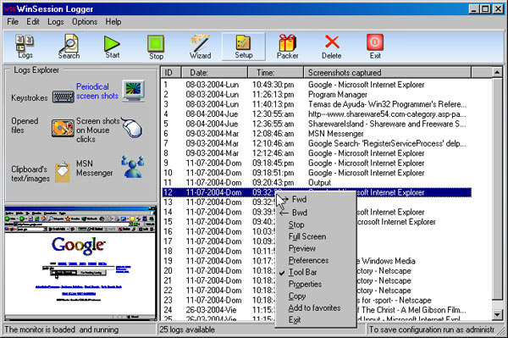Click 'The monitor is loaded and running' status
The height and width of the screenshot is (338, 508).
coord(62,330)
